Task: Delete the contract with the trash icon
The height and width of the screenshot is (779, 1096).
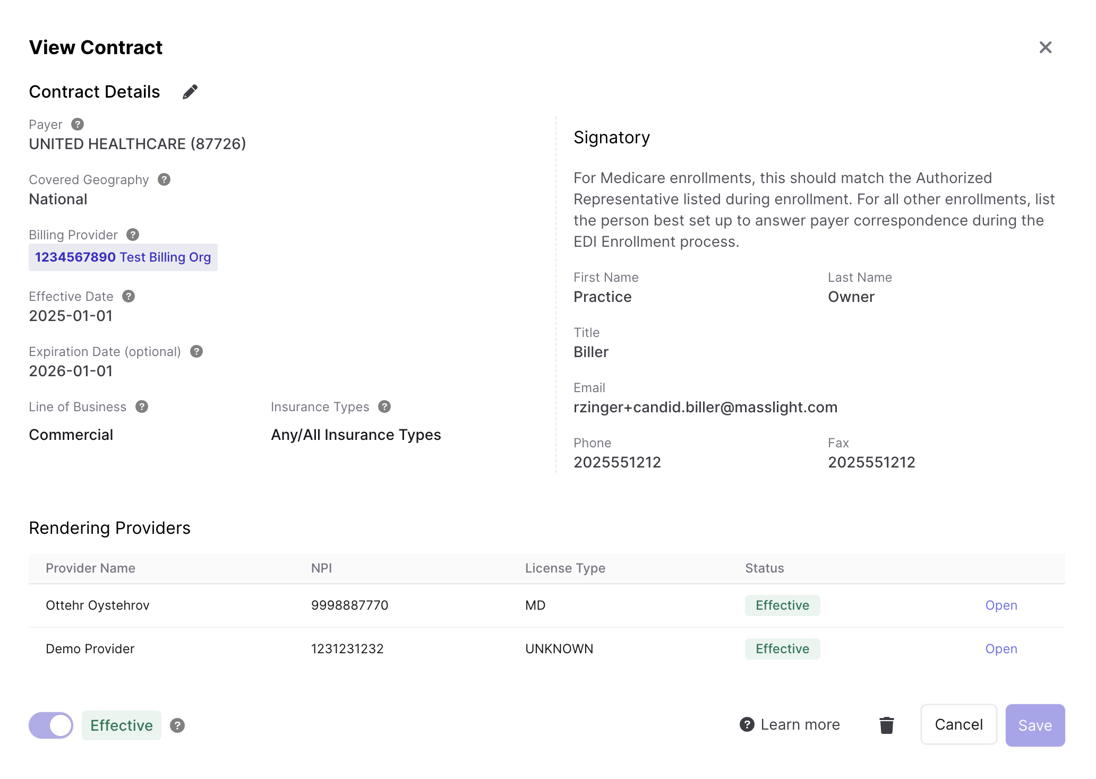Action: click(x=886, y=725)
